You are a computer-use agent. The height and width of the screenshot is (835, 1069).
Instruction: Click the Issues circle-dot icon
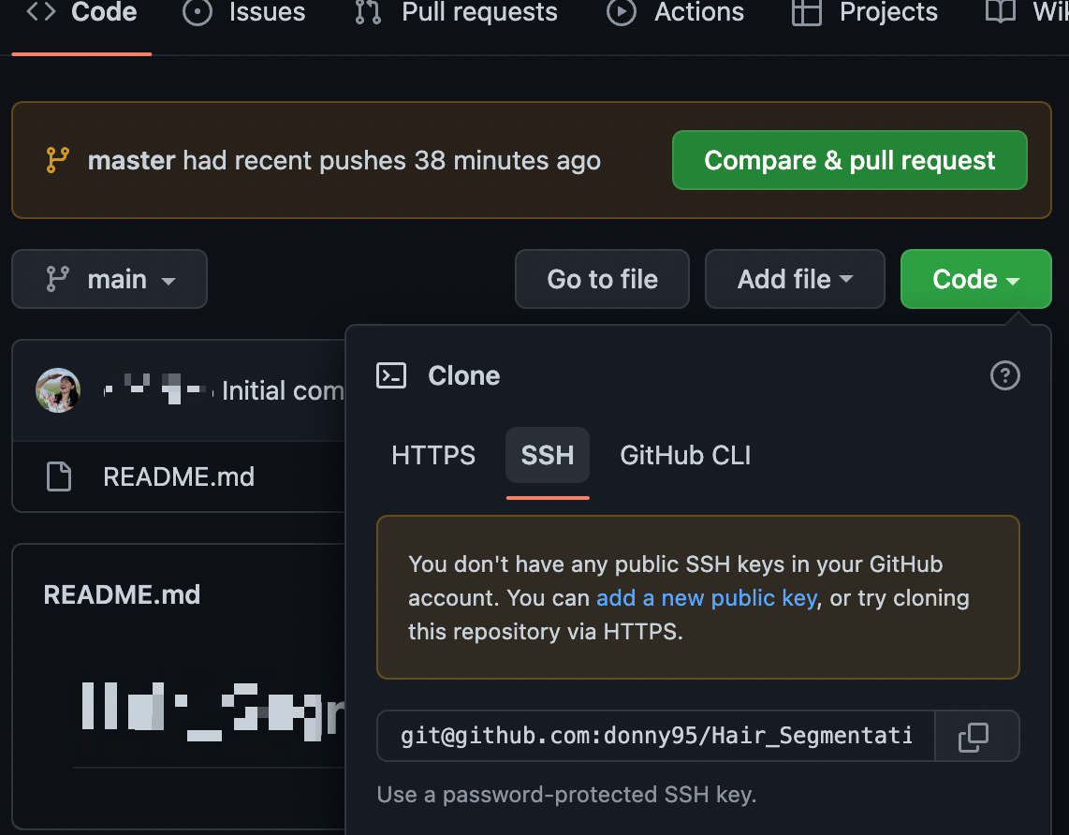click(x=198, y=12)
